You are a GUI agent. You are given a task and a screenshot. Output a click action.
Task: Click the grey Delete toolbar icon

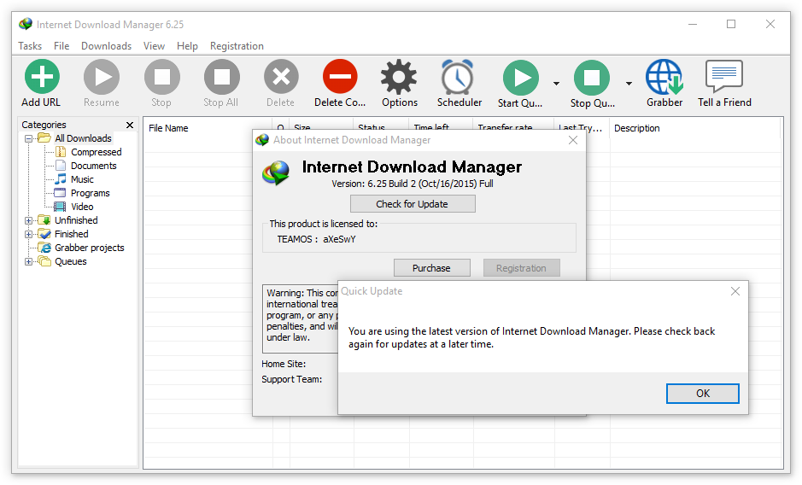click(x=281, y=77)
